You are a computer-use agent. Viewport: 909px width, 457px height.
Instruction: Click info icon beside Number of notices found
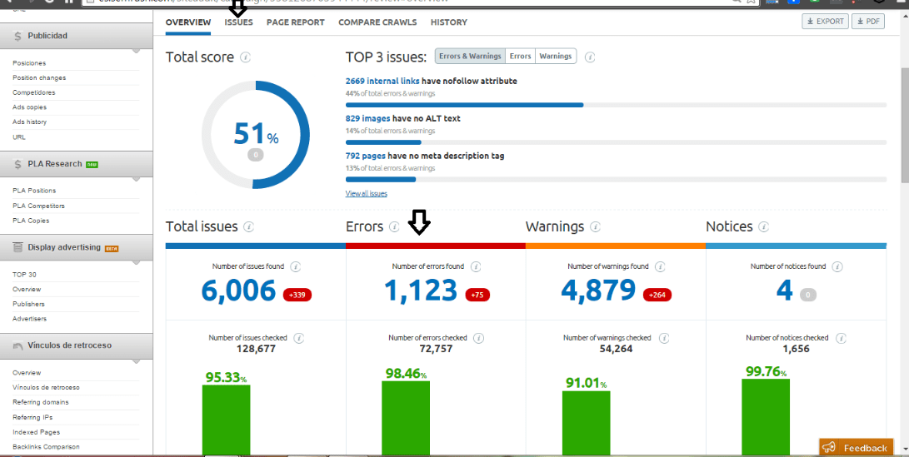[837, 267]
